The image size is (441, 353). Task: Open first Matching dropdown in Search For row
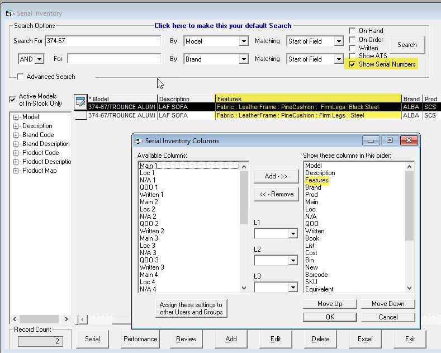tap(339, 41)
